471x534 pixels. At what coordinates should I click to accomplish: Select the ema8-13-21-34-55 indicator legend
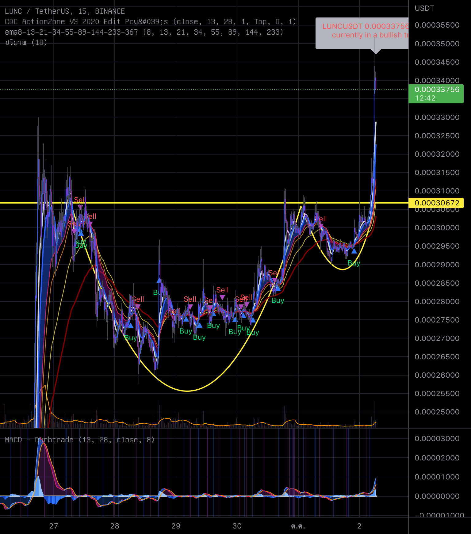[x=144, y=32]
